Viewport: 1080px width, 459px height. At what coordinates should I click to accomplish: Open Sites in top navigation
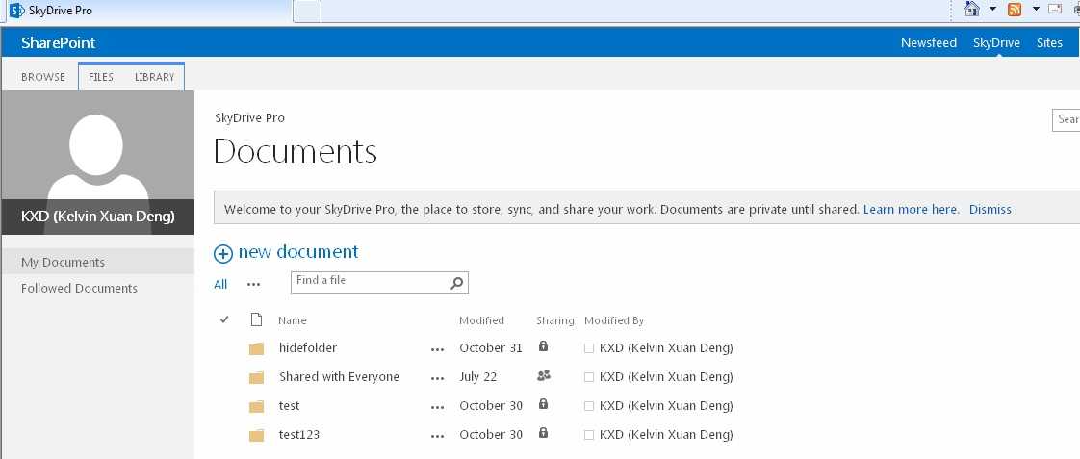tap(1049, 42)
